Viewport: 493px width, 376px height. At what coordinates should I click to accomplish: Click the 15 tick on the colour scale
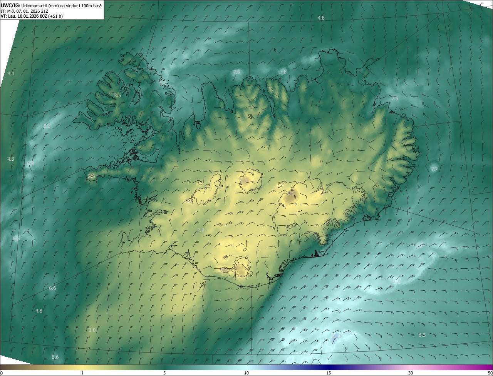(329, 373)
